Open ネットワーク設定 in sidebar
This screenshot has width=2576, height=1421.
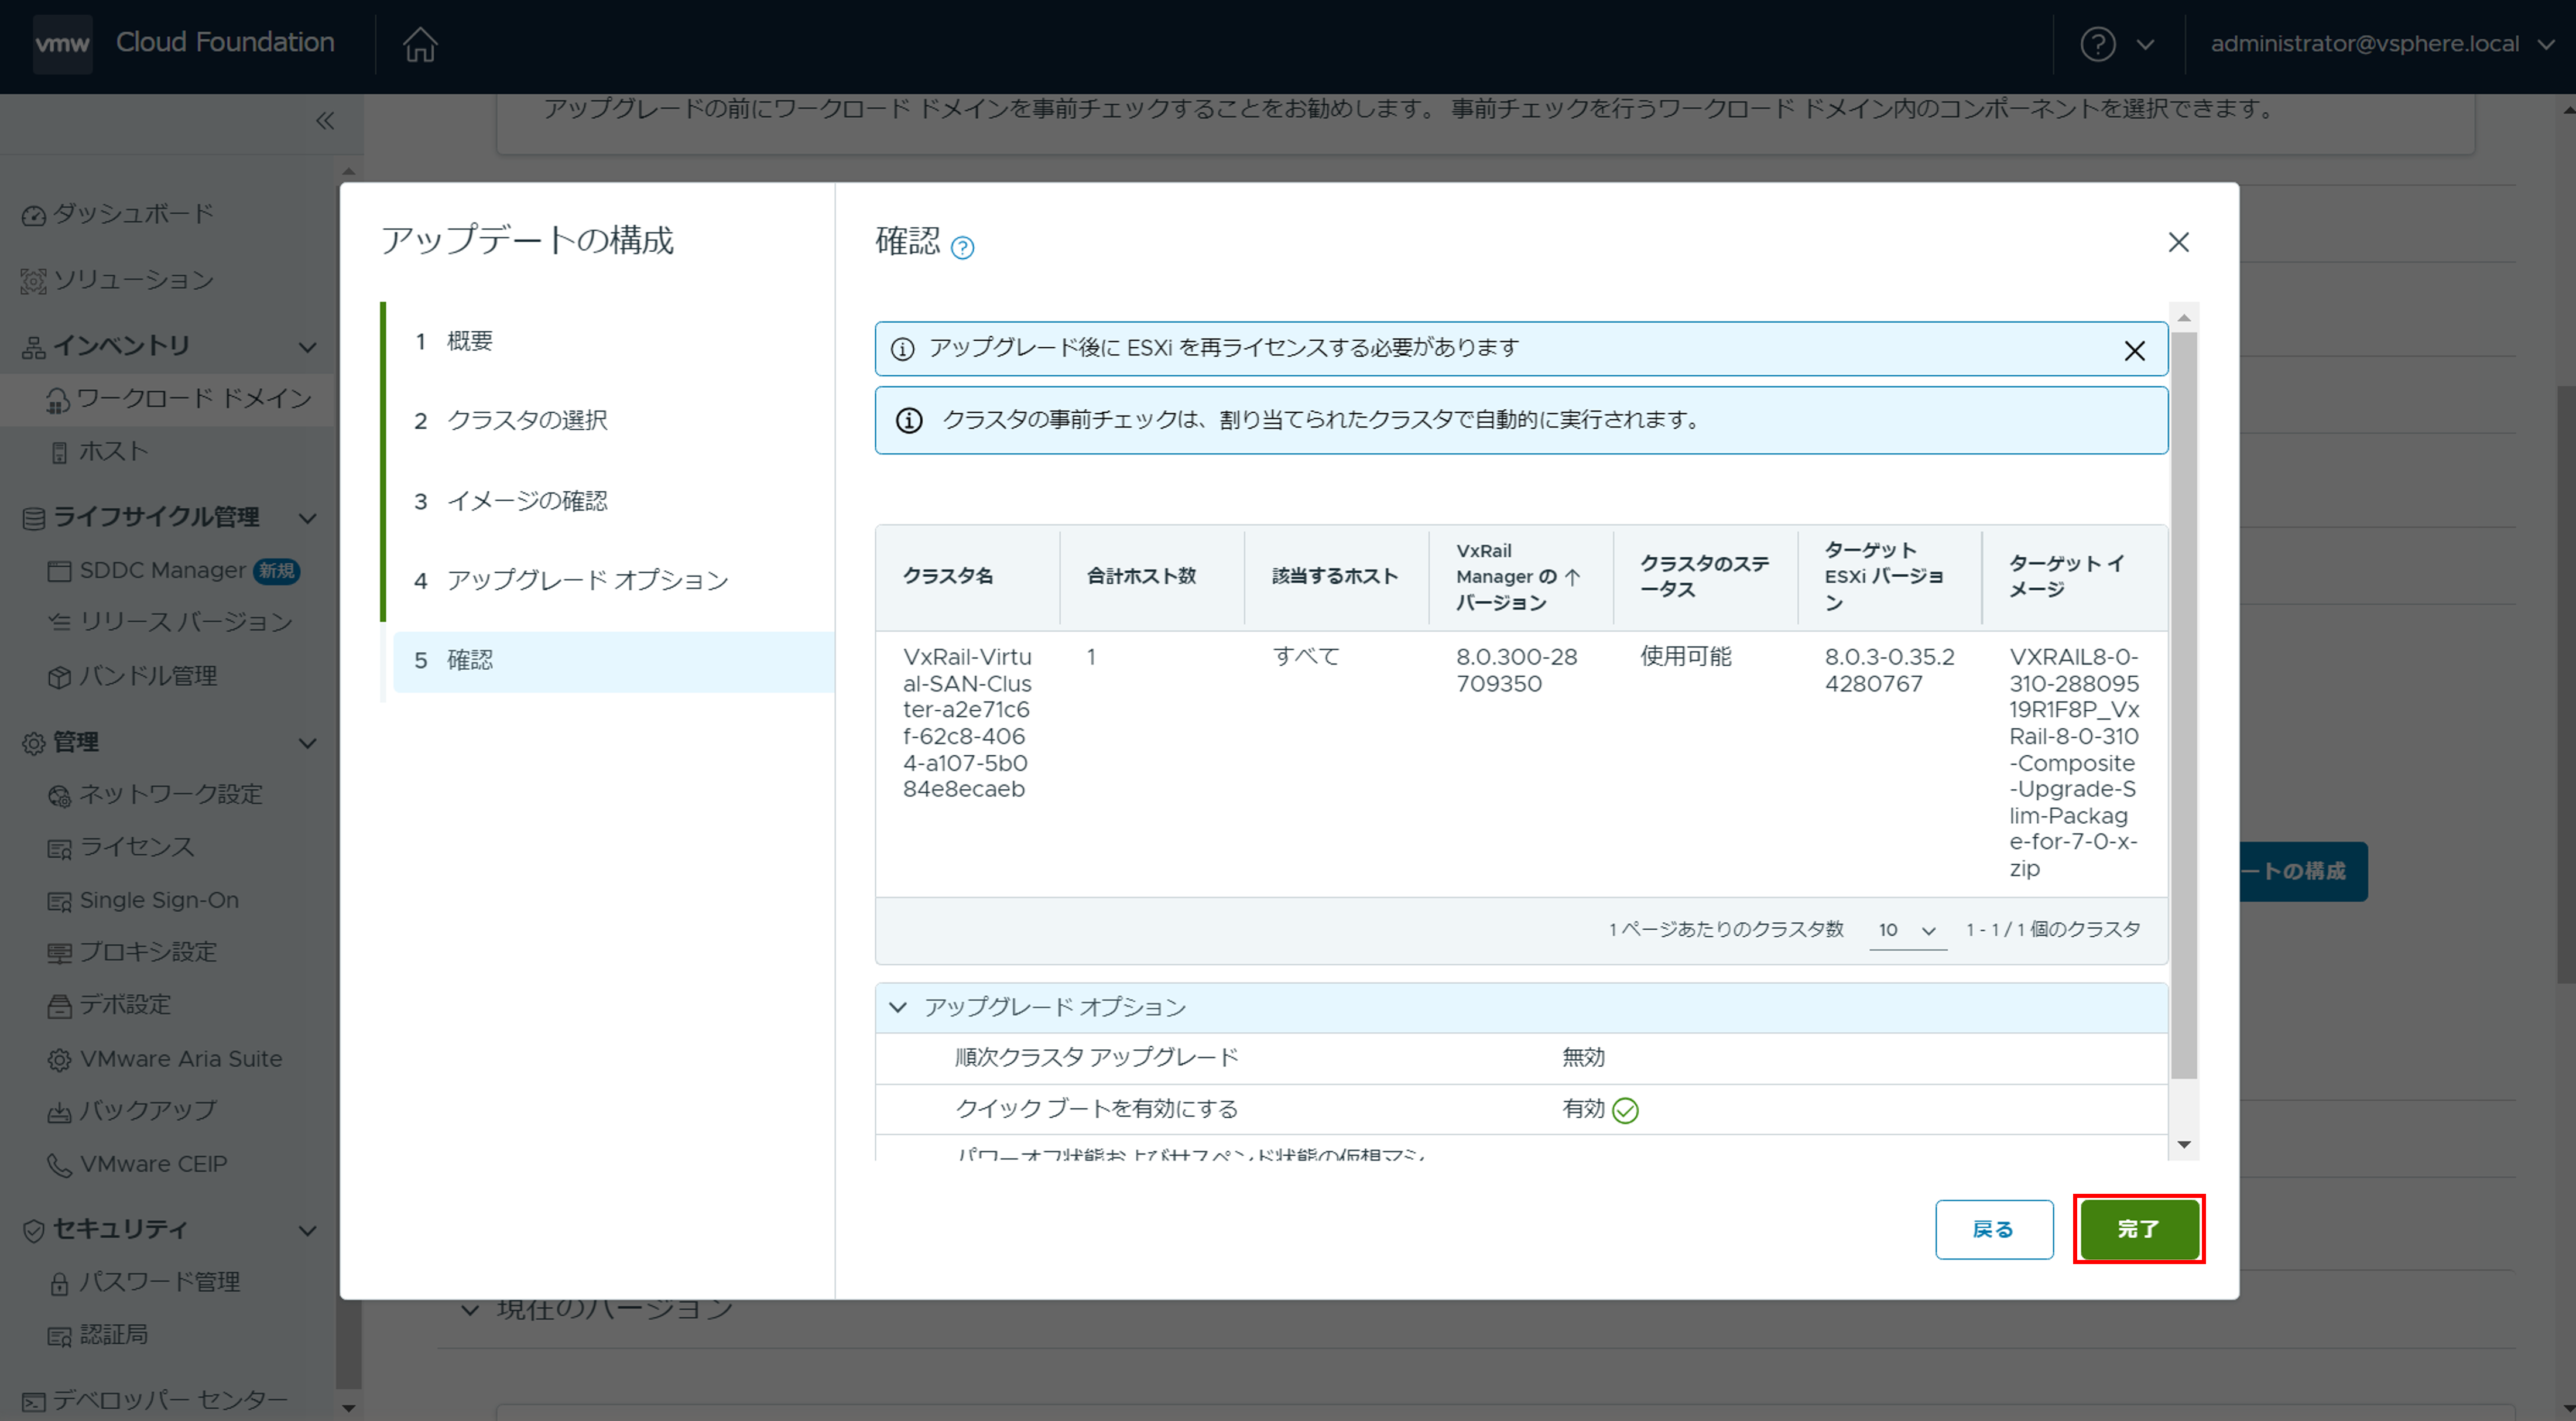coord(171,794)
